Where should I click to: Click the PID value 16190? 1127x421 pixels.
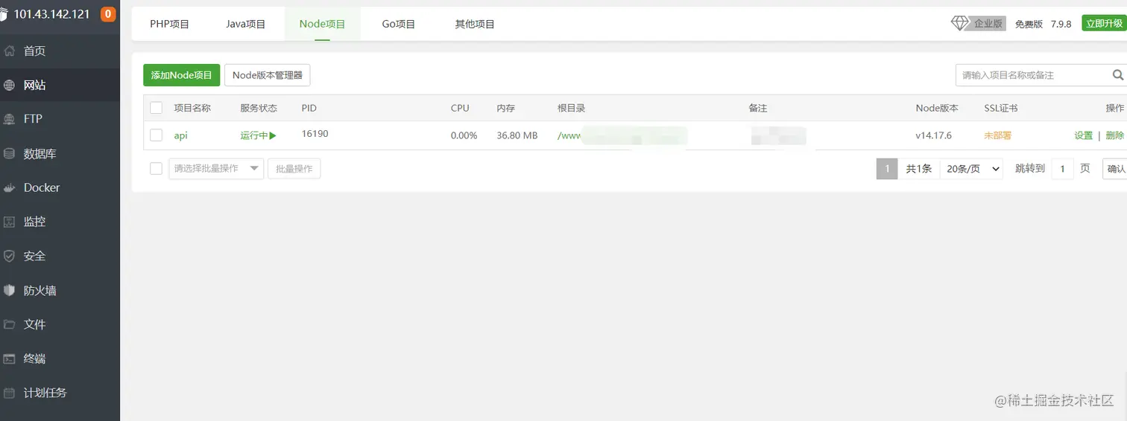[x=315, y=134]
